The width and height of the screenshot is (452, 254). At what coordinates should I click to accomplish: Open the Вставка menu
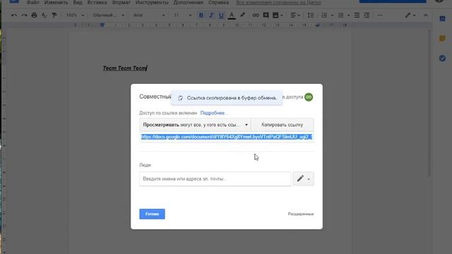coord(97,3)
